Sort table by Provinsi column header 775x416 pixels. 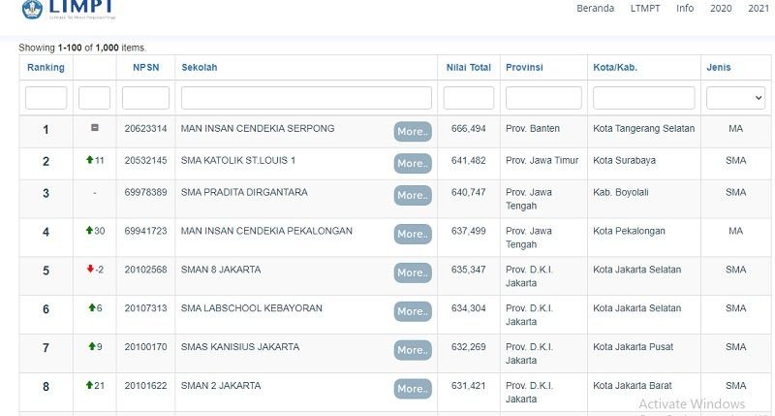(x=524, y=67)
